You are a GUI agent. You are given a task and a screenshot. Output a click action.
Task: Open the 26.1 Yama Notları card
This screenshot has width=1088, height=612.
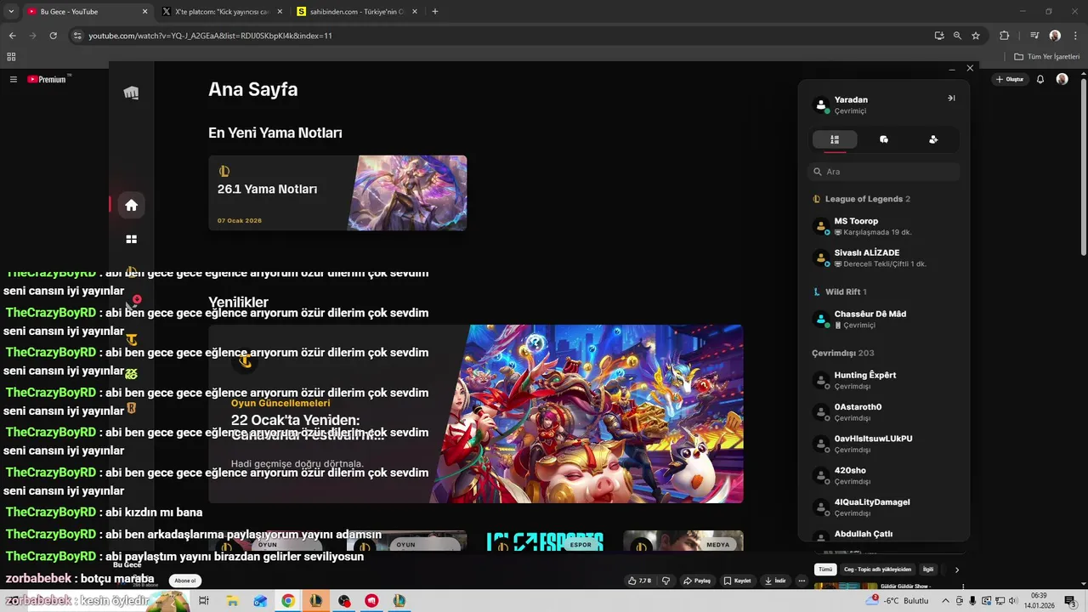click(337, 193)
